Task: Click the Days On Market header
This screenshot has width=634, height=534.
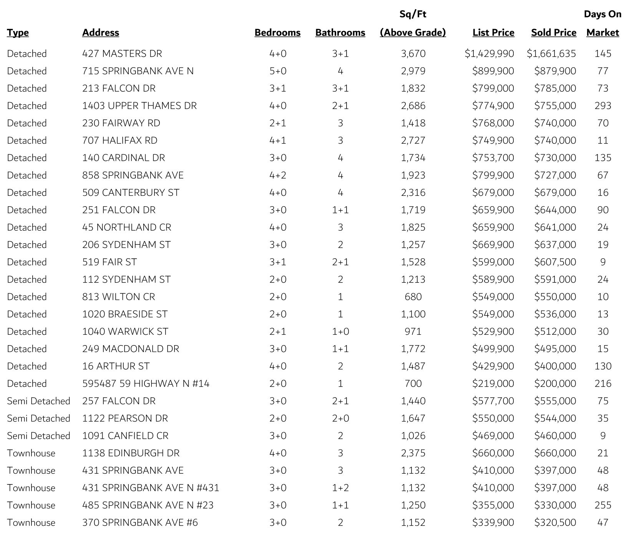Action: pyautogui.click(x=602, y=24)
